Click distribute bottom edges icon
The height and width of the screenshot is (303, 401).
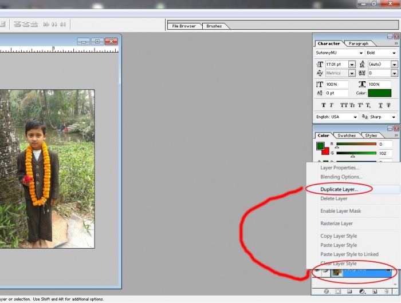coord(34,24)
